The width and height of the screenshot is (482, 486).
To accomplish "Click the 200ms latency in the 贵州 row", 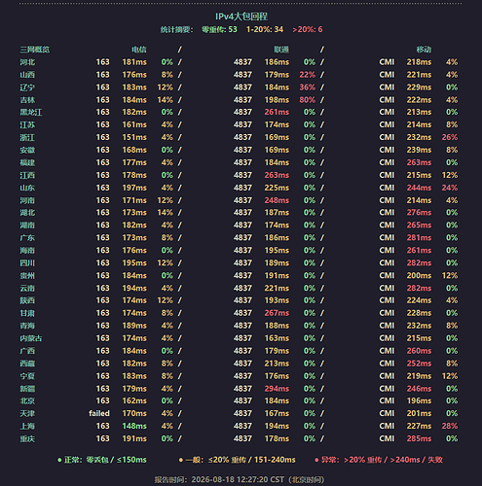I will coord(419,275).
